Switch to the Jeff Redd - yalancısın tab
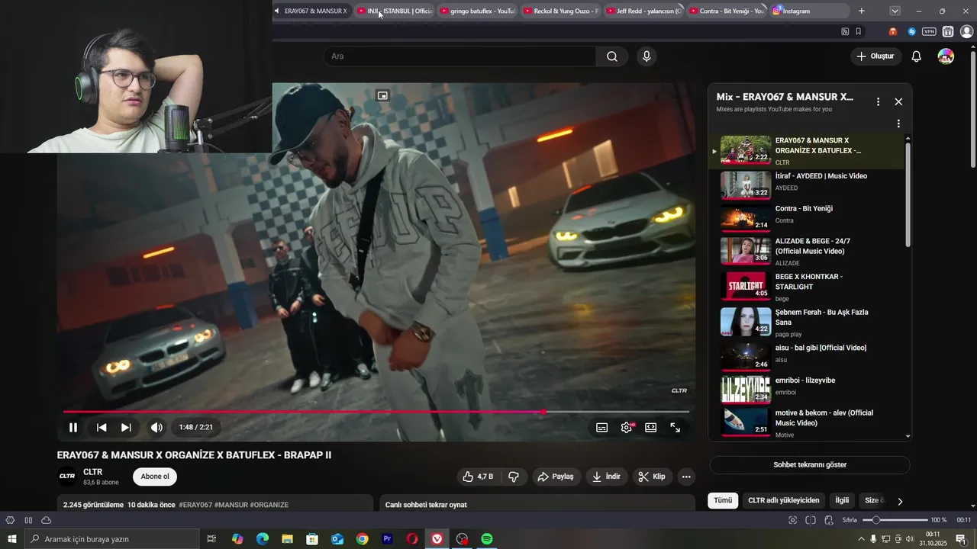977x549 pixels. (x=643, y=11)
